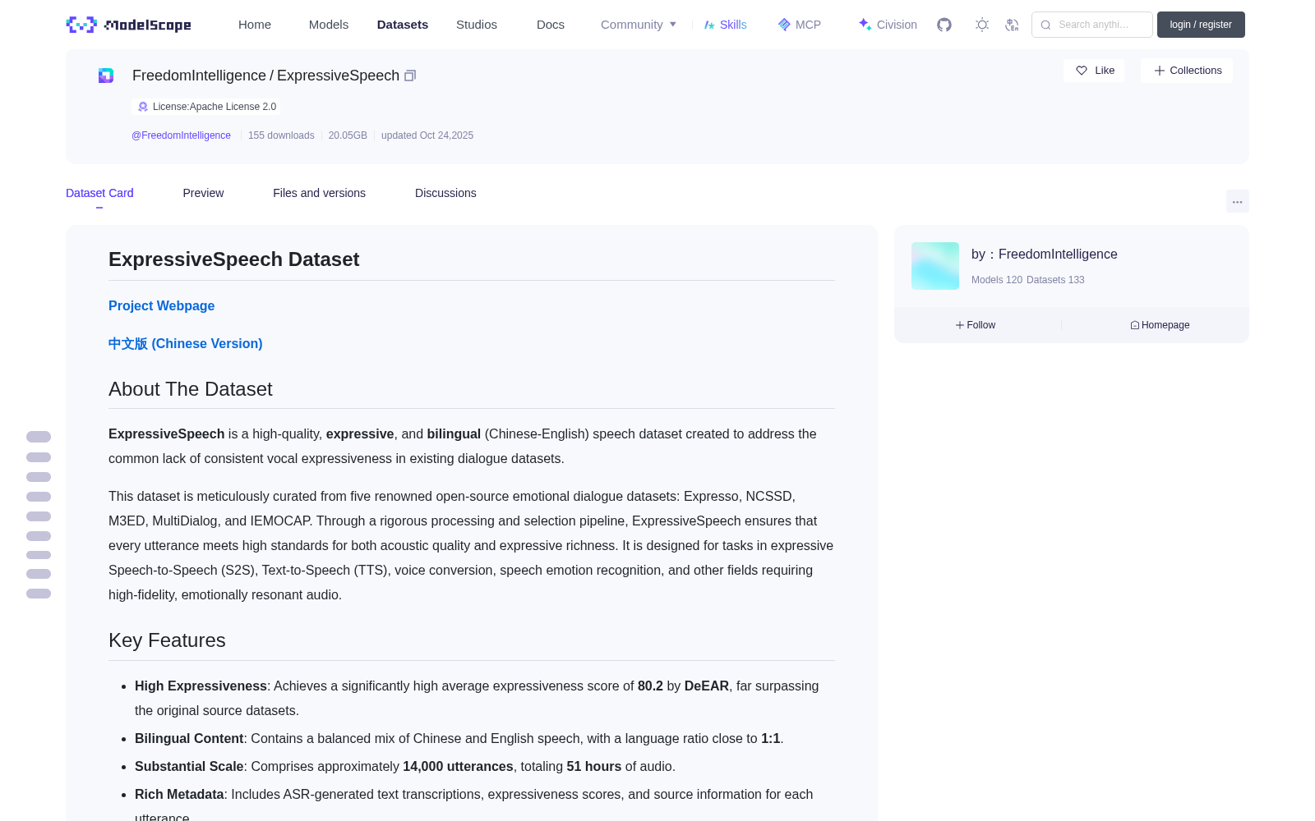The height and width of the screenshot is (821, 1315).
Task: Open the Project Webpage link
Action: coord(161,305)
